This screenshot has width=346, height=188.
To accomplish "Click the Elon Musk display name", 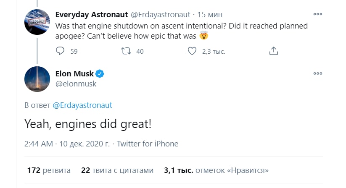I will [x=74, y=73].
